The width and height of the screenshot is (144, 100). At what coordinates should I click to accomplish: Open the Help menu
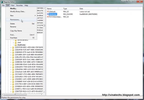pyautogui.click(x=26, y=5)
